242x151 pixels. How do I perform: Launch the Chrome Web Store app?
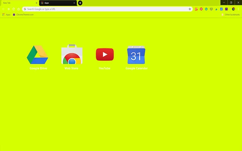[72, 54]
